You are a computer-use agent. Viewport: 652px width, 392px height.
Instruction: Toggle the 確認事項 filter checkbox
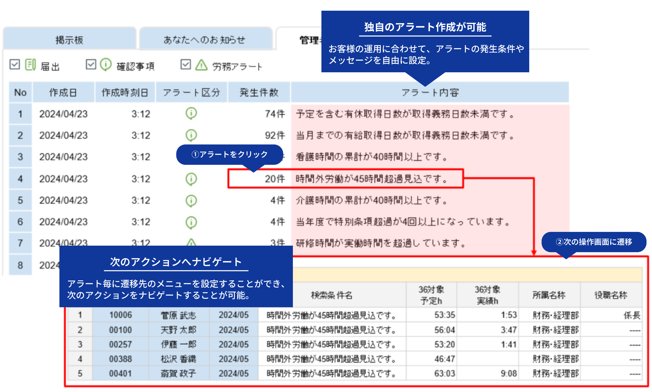click(91, 64)
